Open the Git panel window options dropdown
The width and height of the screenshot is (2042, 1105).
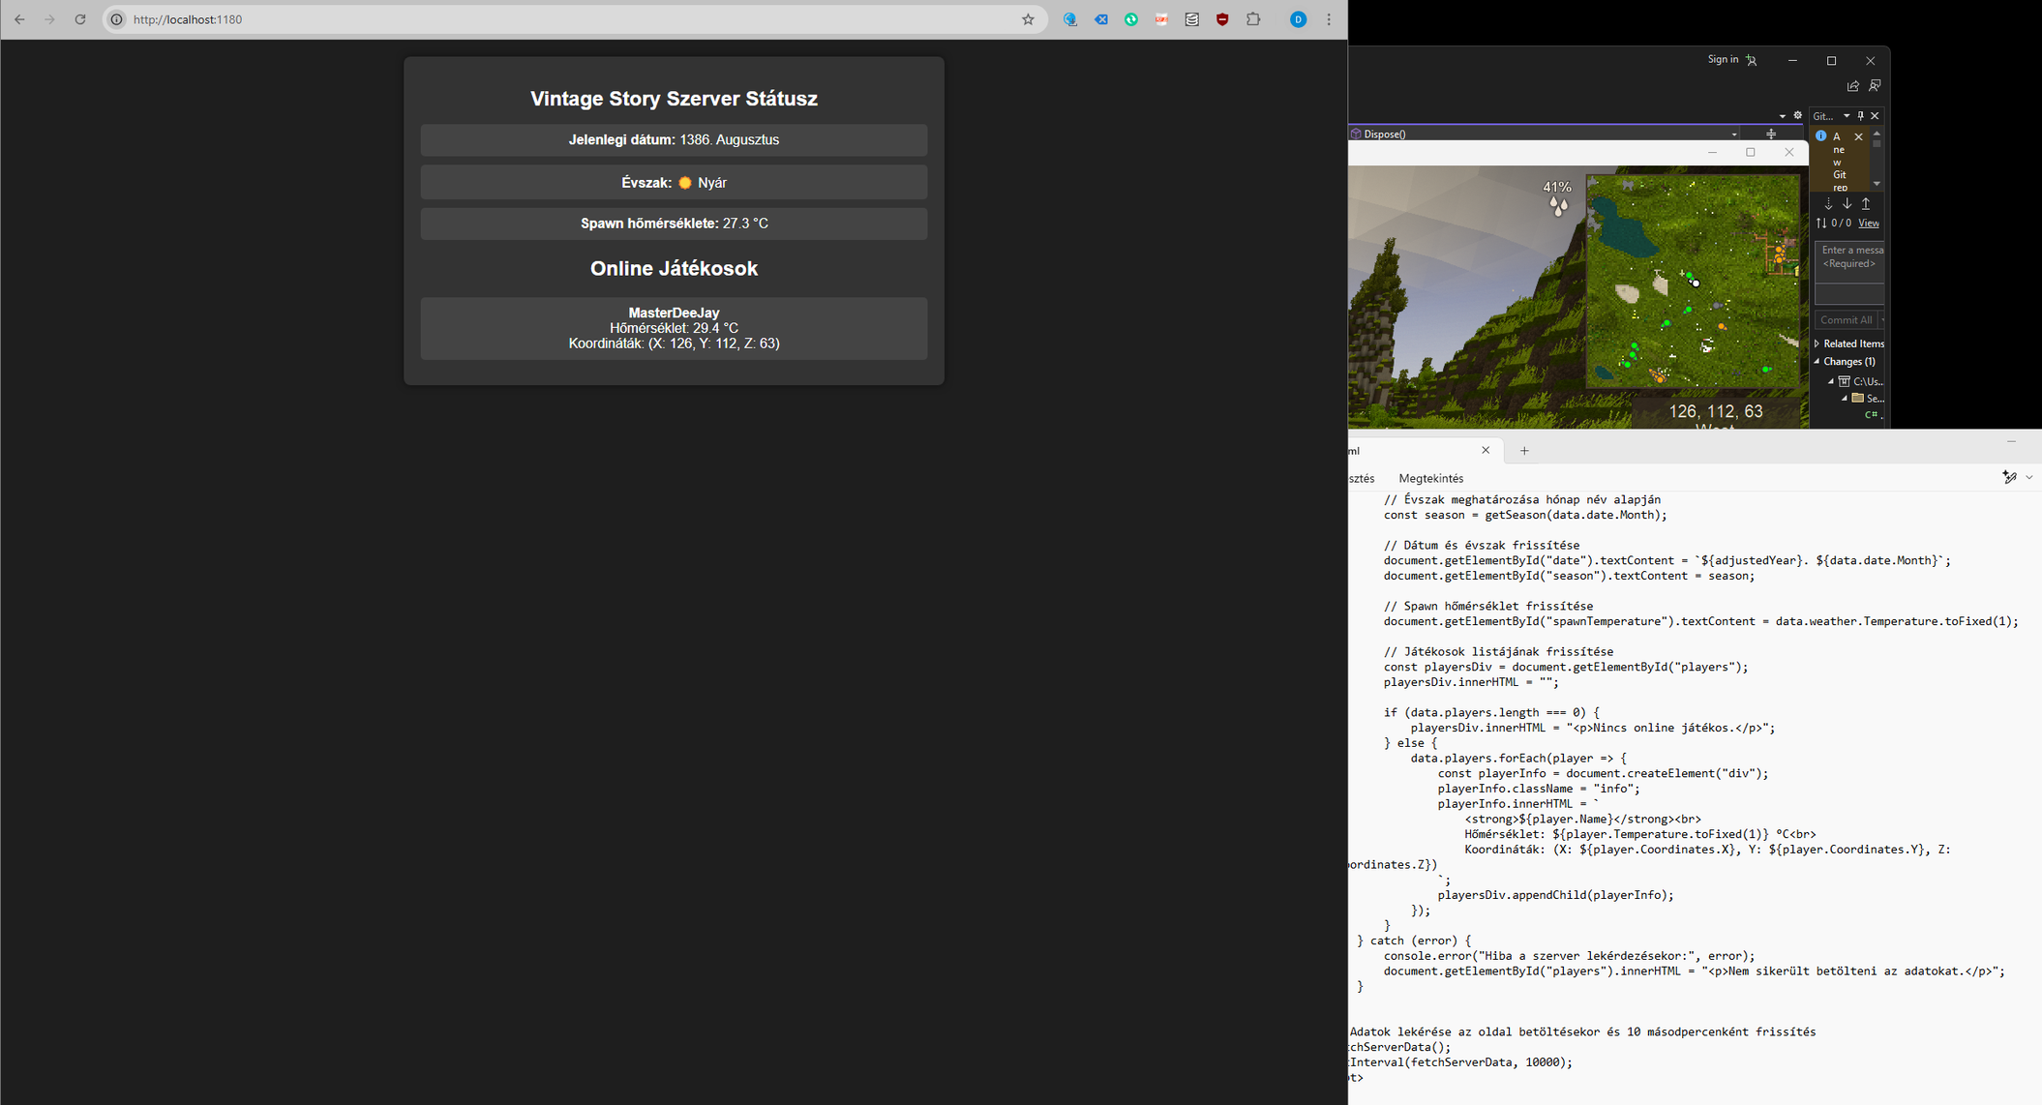point(1847,116)
